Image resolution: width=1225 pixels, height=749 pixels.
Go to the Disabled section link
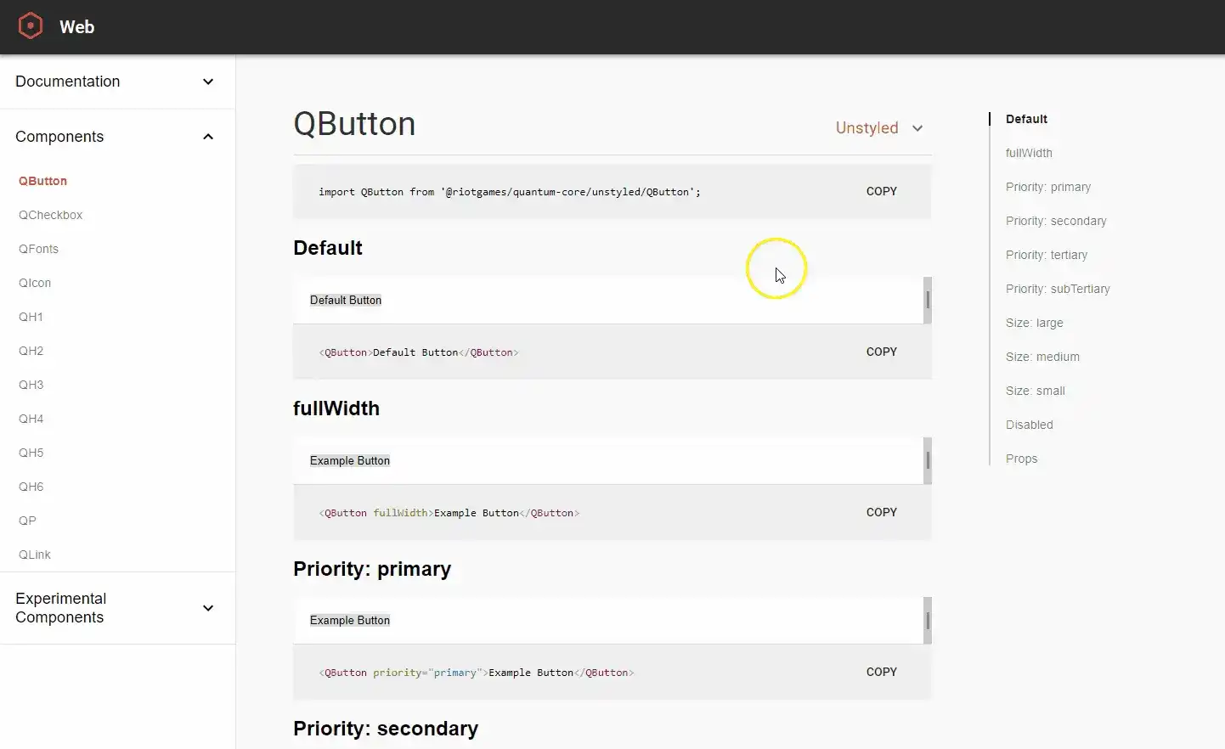point(1029,425)
